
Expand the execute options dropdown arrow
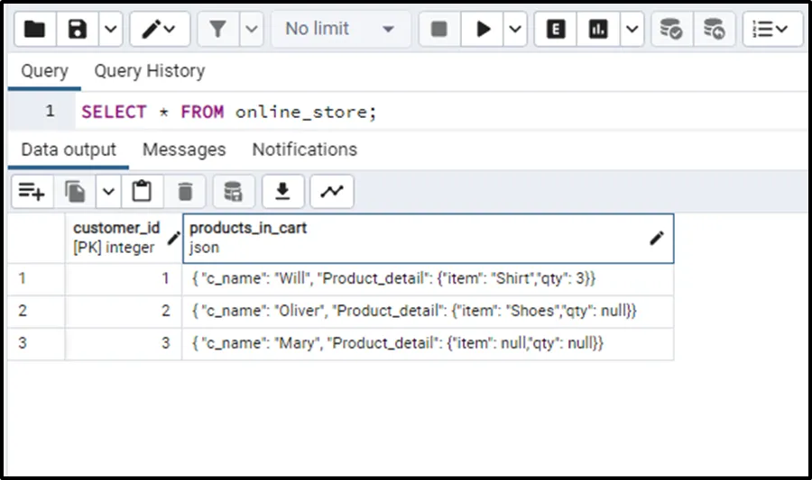(x=515, y=29)
